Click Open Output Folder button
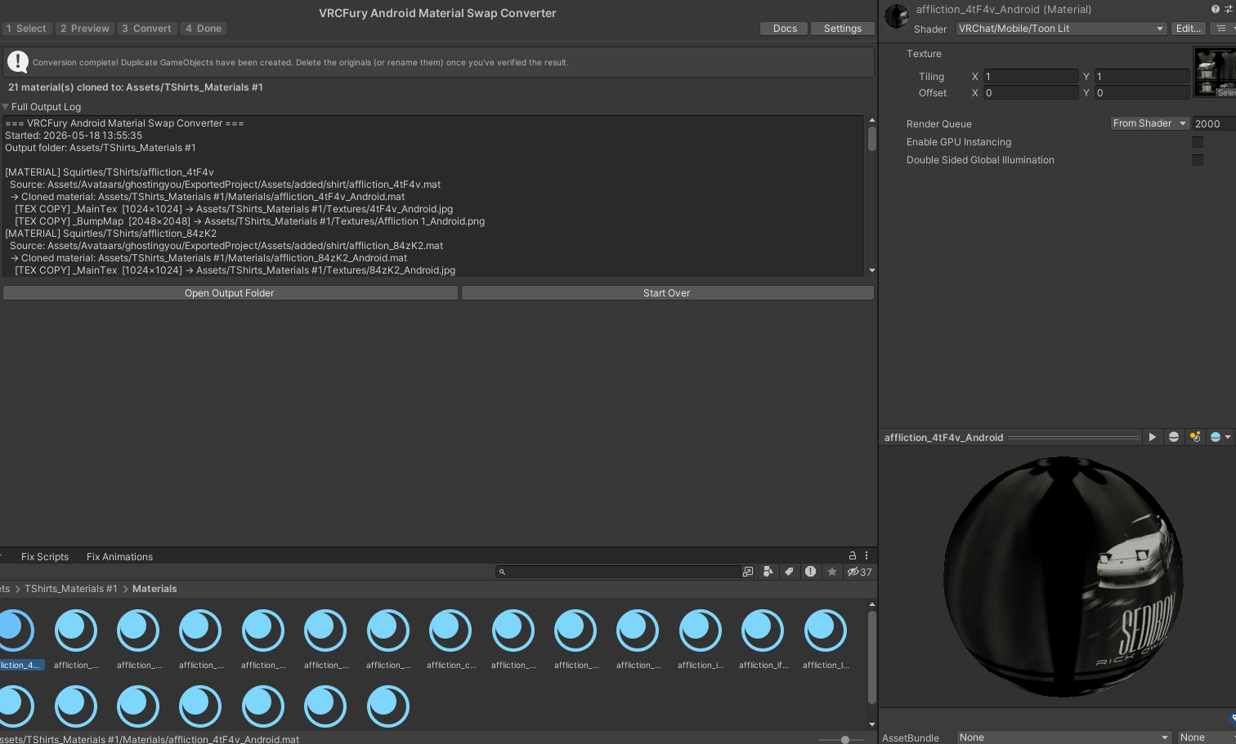The height and width of the screenshot is (744, 1236). coord(230,293)
